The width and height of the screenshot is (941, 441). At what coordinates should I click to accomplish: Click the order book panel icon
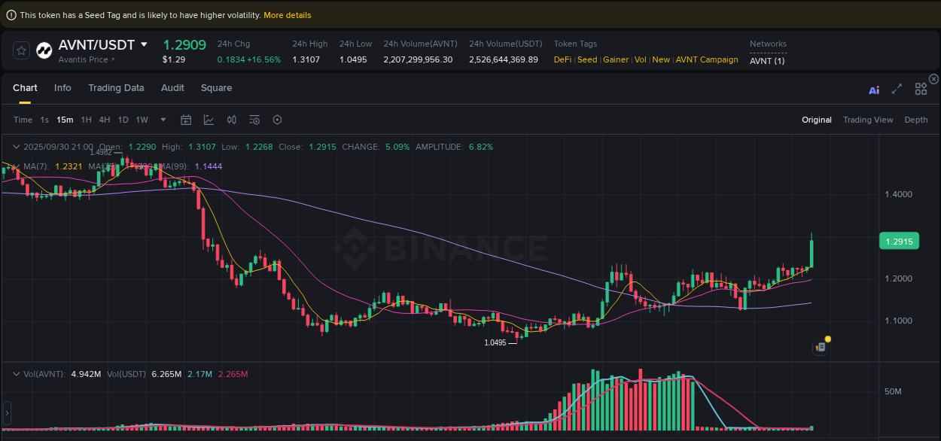tap(820, 347)
